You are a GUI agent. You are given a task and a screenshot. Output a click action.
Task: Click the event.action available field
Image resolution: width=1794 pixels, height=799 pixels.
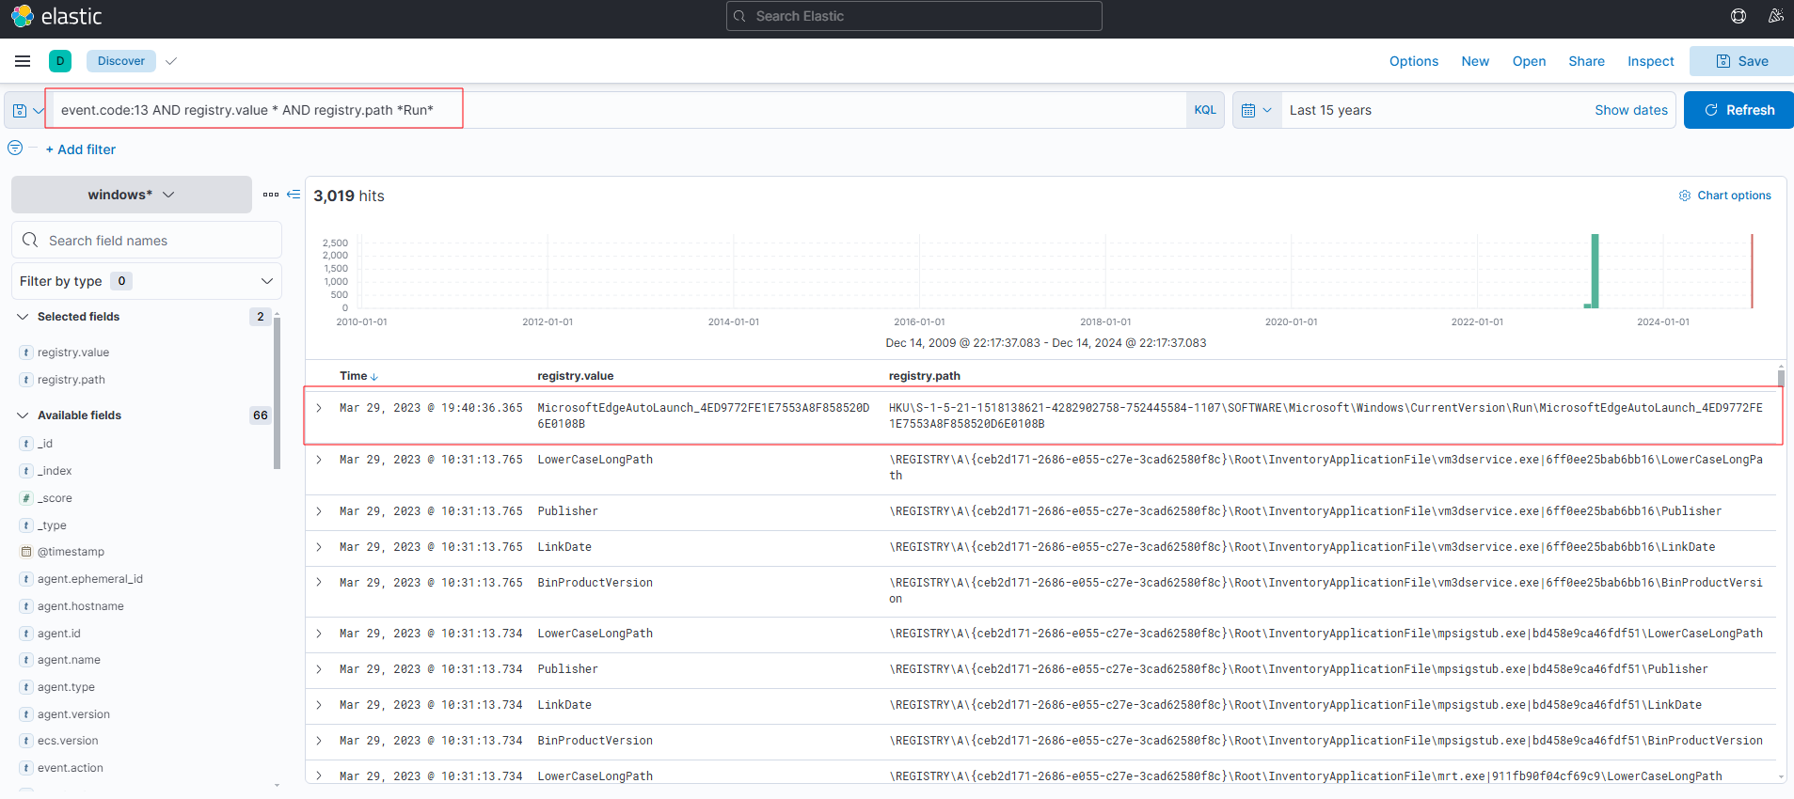pyautogui.click(x=71, y=768)
